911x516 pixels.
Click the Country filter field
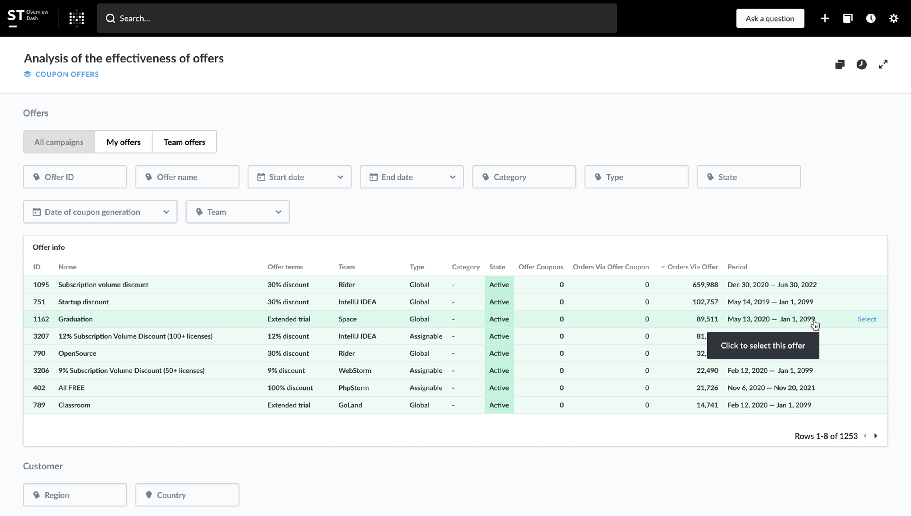tap(187, 495)
